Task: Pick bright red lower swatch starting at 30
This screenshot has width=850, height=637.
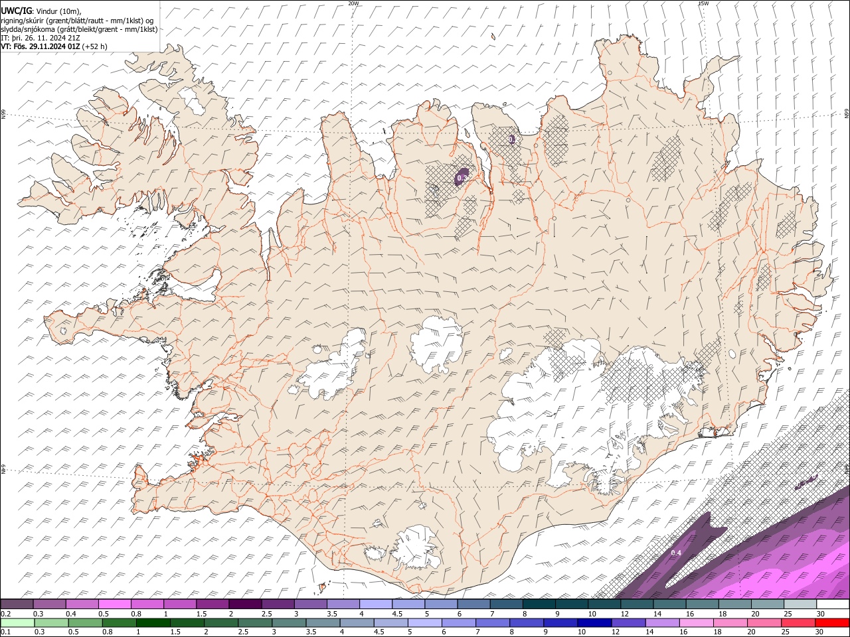Action: [832, 622]
